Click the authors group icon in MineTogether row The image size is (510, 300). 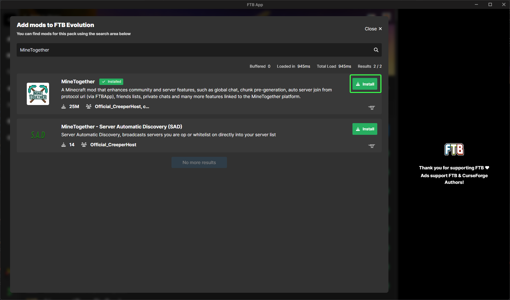tap(89, 106)
